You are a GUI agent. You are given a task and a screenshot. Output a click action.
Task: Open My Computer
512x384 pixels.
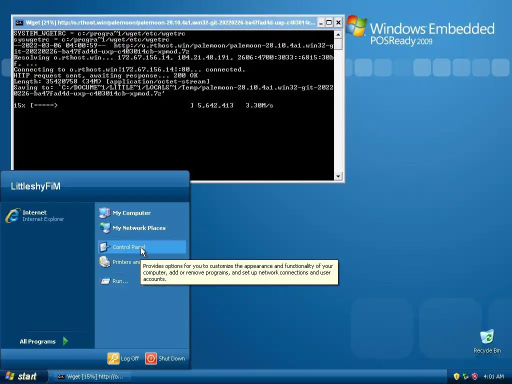tap(141, 213)
